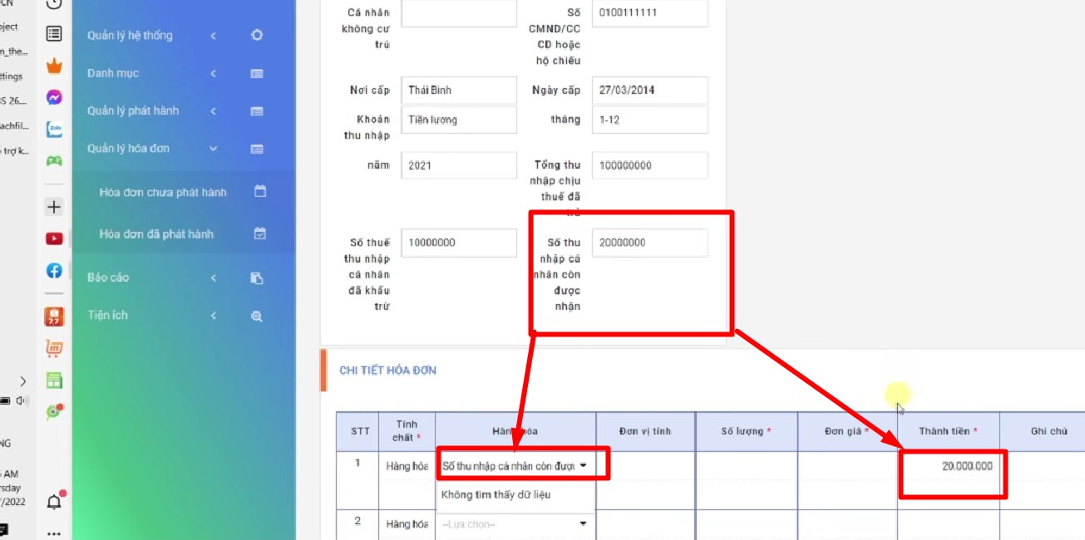Open the reading list icon in browser sidebar

(54, 34)
